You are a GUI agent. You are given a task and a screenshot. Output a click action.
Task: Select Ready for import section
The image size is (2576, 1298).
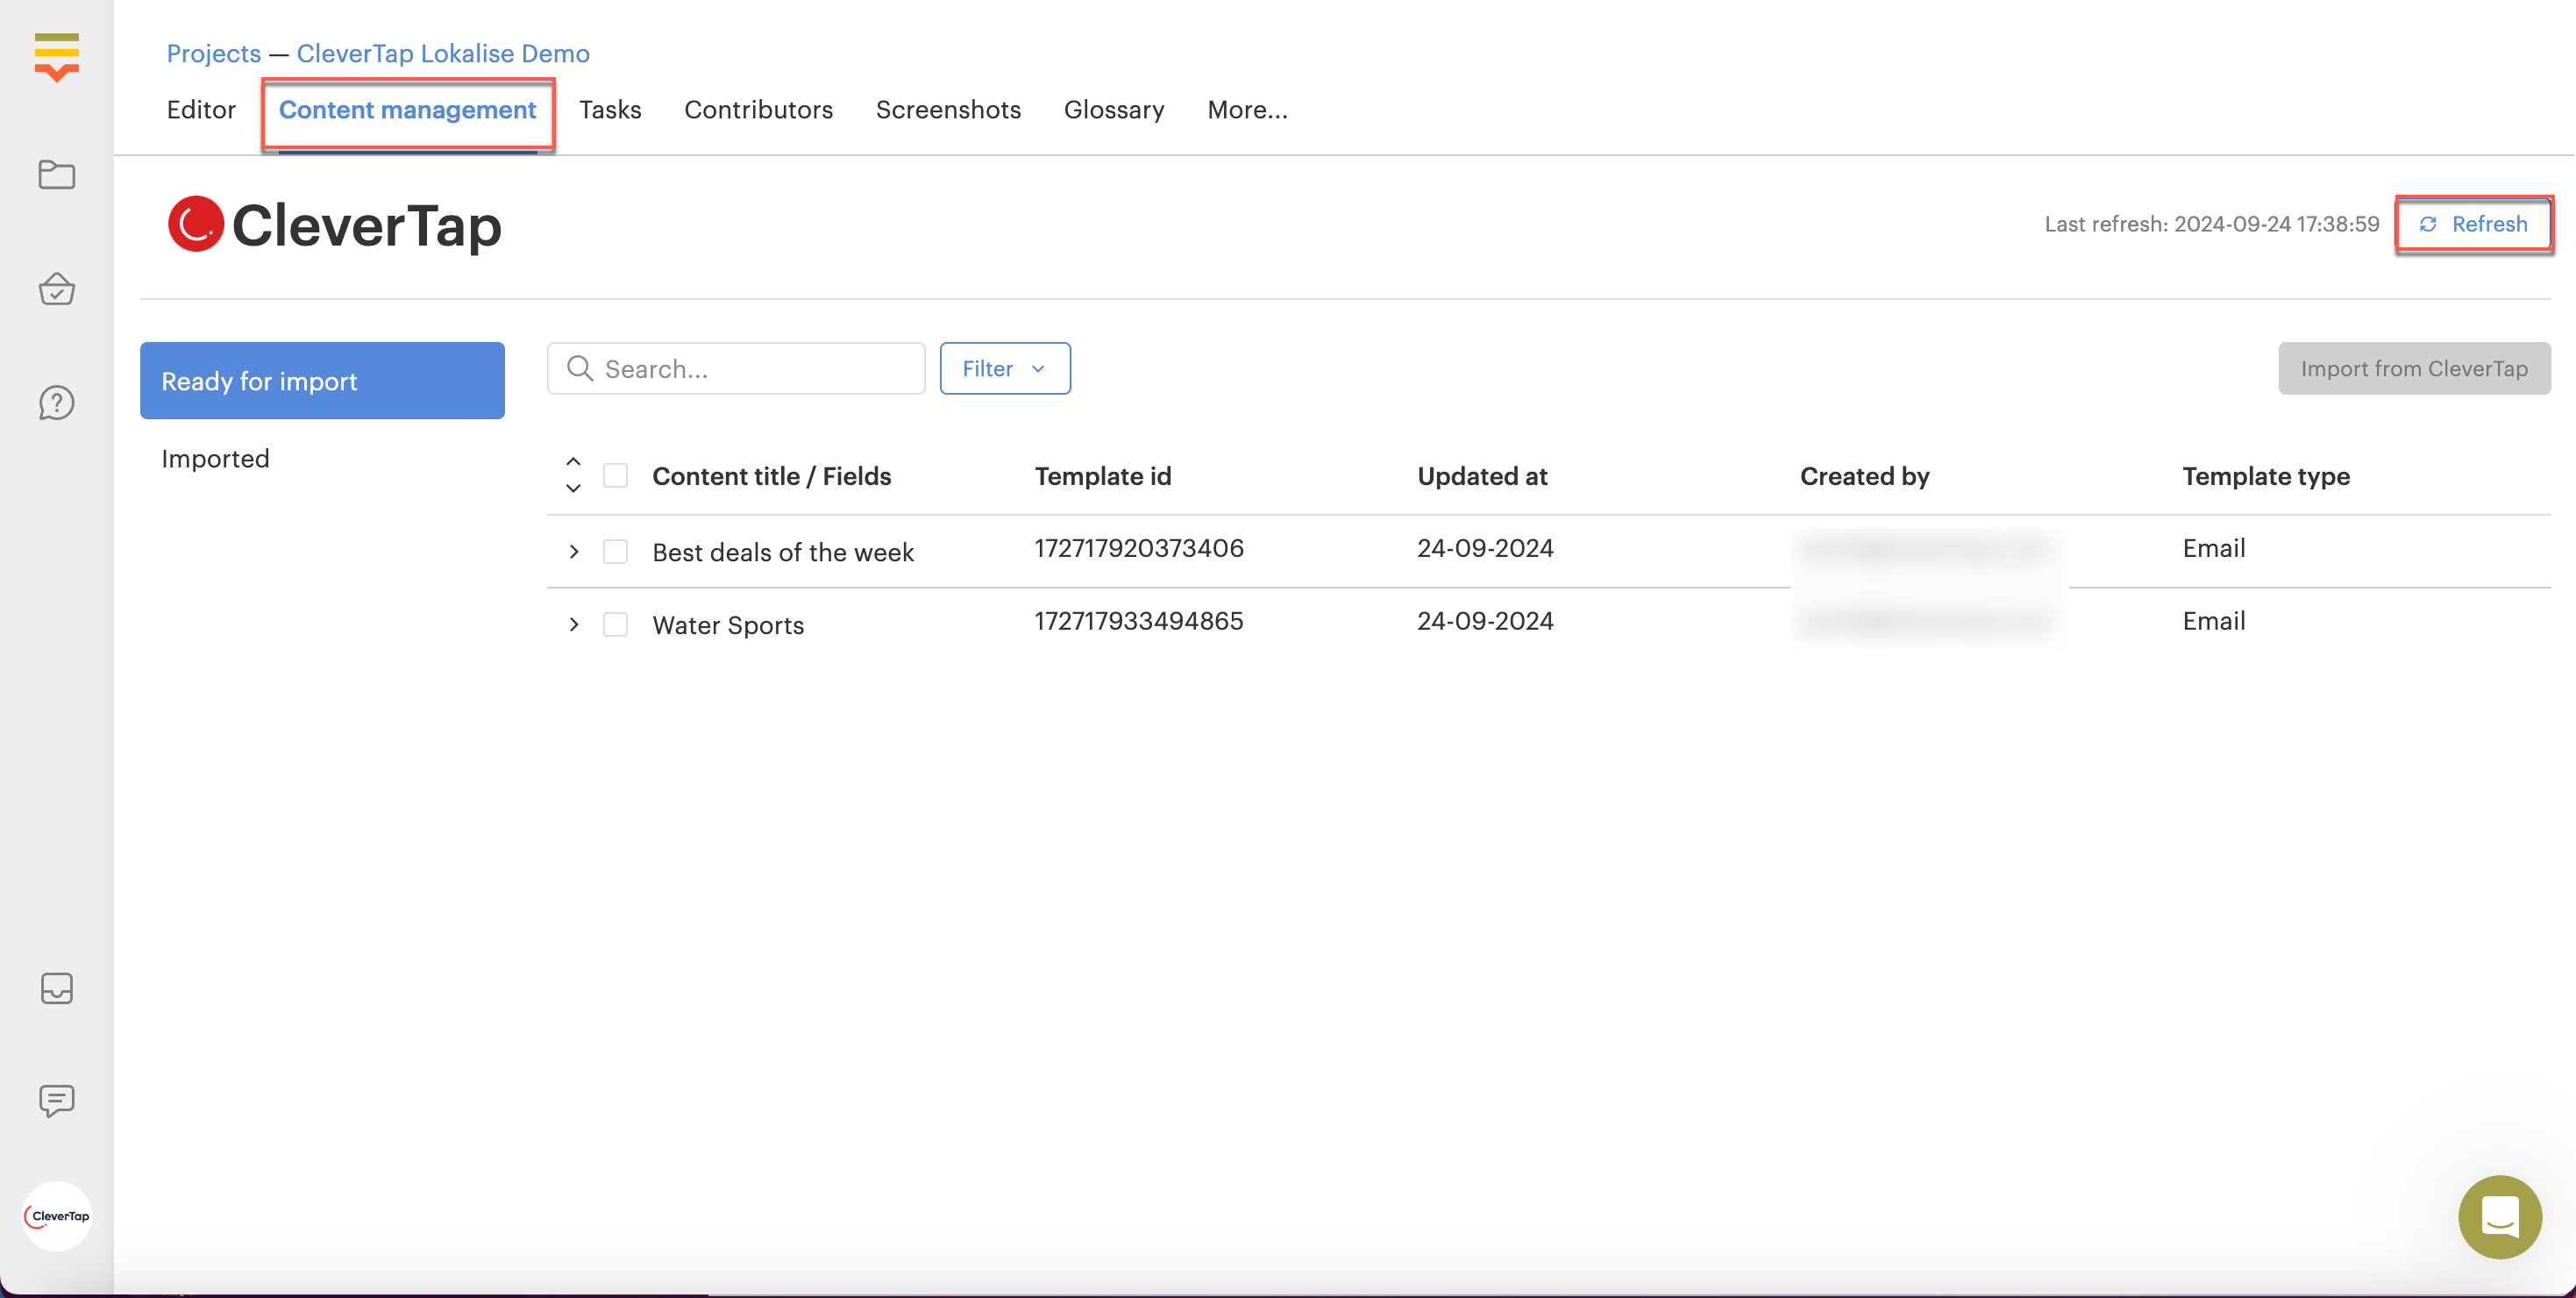322,381
